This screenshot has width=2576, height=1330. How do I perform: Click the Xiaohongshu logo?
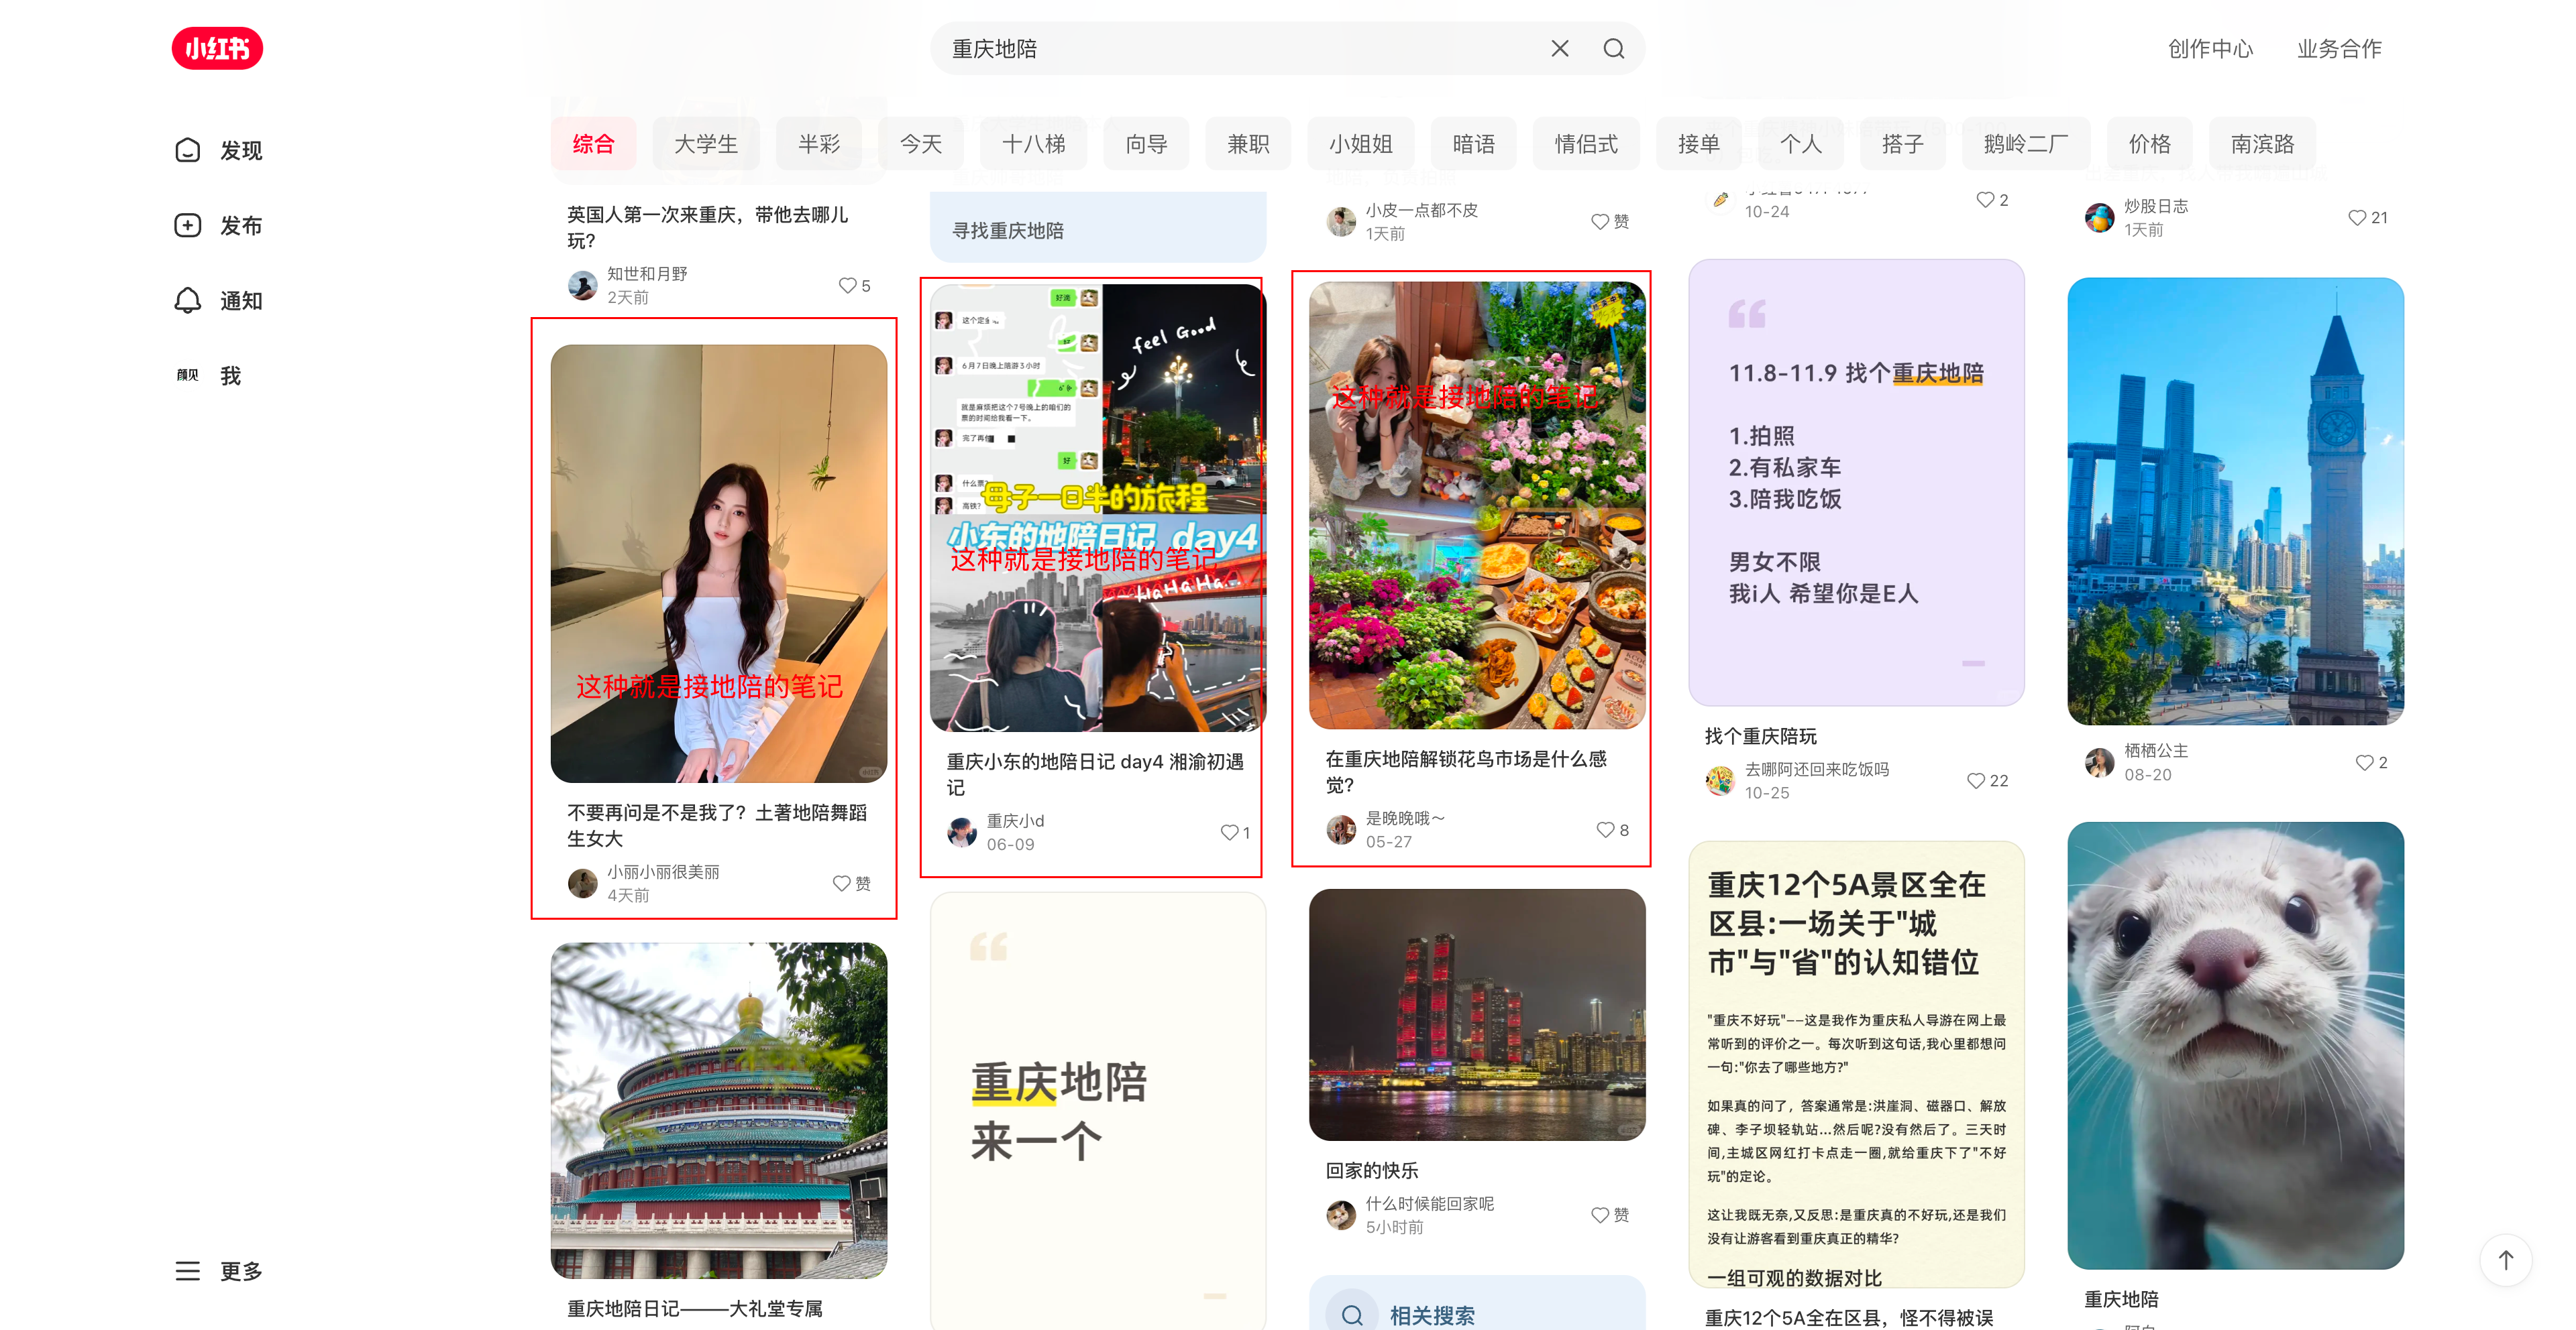coord(217,48)
